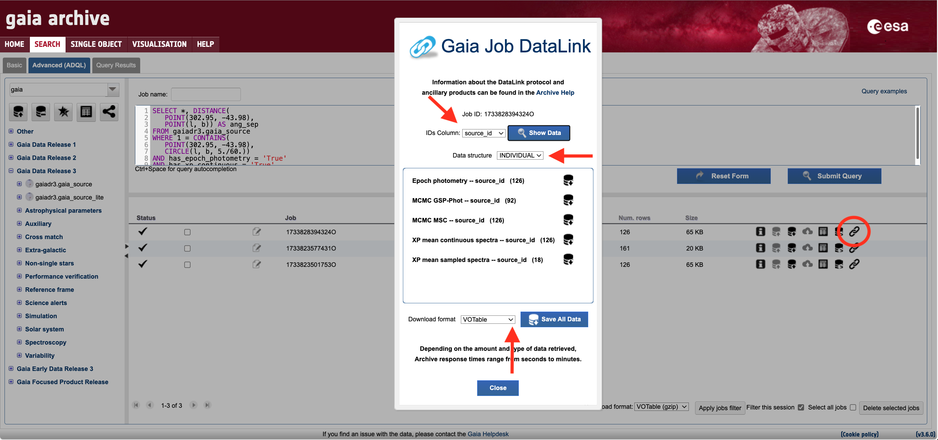Click the star cross-match tool icon
Screen dimensions: 938x440
(x=64, y=112)
